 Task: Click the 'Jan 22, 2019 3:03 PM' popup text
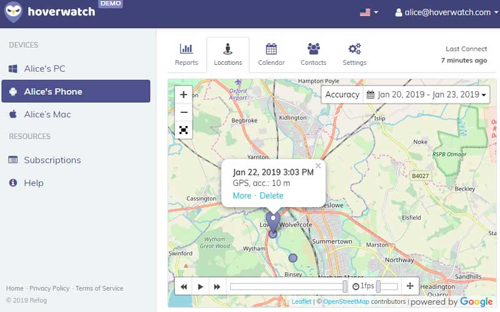[273, 172]
